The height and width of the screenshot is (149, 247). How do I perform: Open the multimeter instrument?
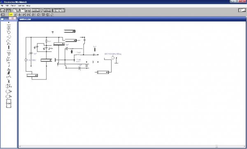3,10
